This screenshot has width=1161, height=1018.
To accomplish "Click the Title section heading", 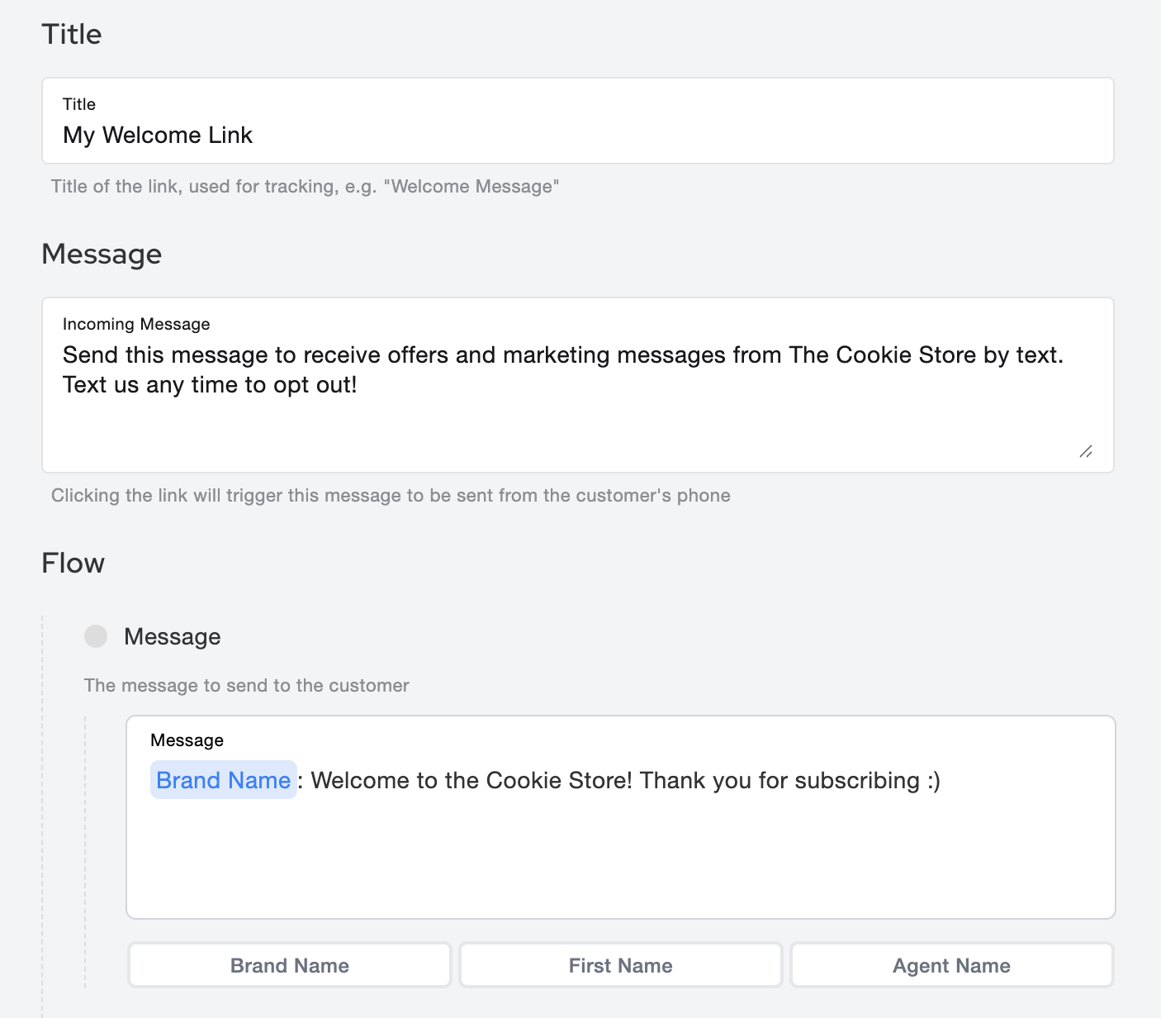I will point(72,34).
